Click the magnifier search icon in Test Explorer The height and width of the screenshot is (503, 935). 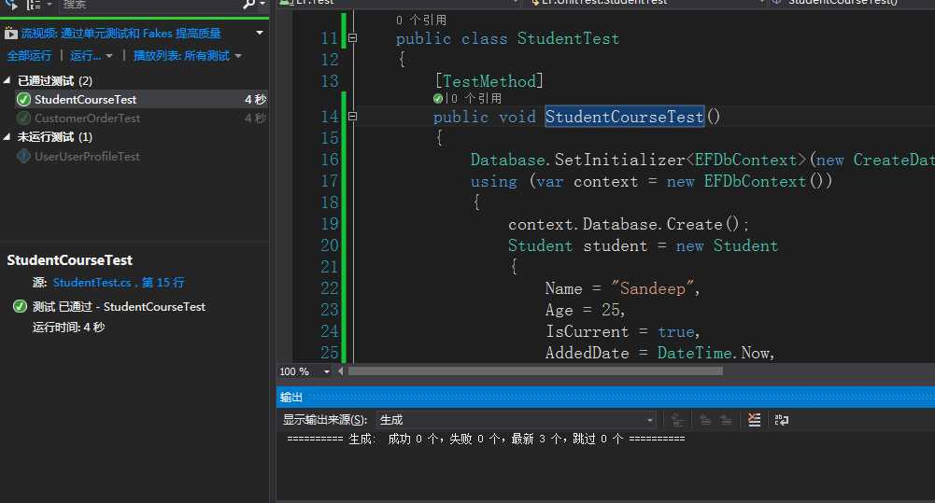pyautogui.click(x=248, y=4)
